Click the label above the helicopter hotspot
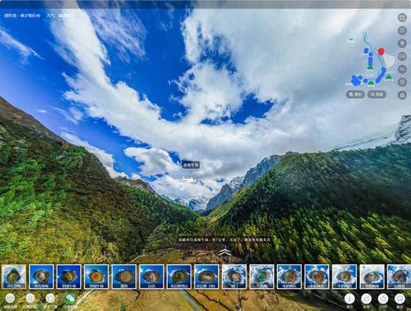The height and width of the screenshot is (311, 411). [x=190, y=165]
